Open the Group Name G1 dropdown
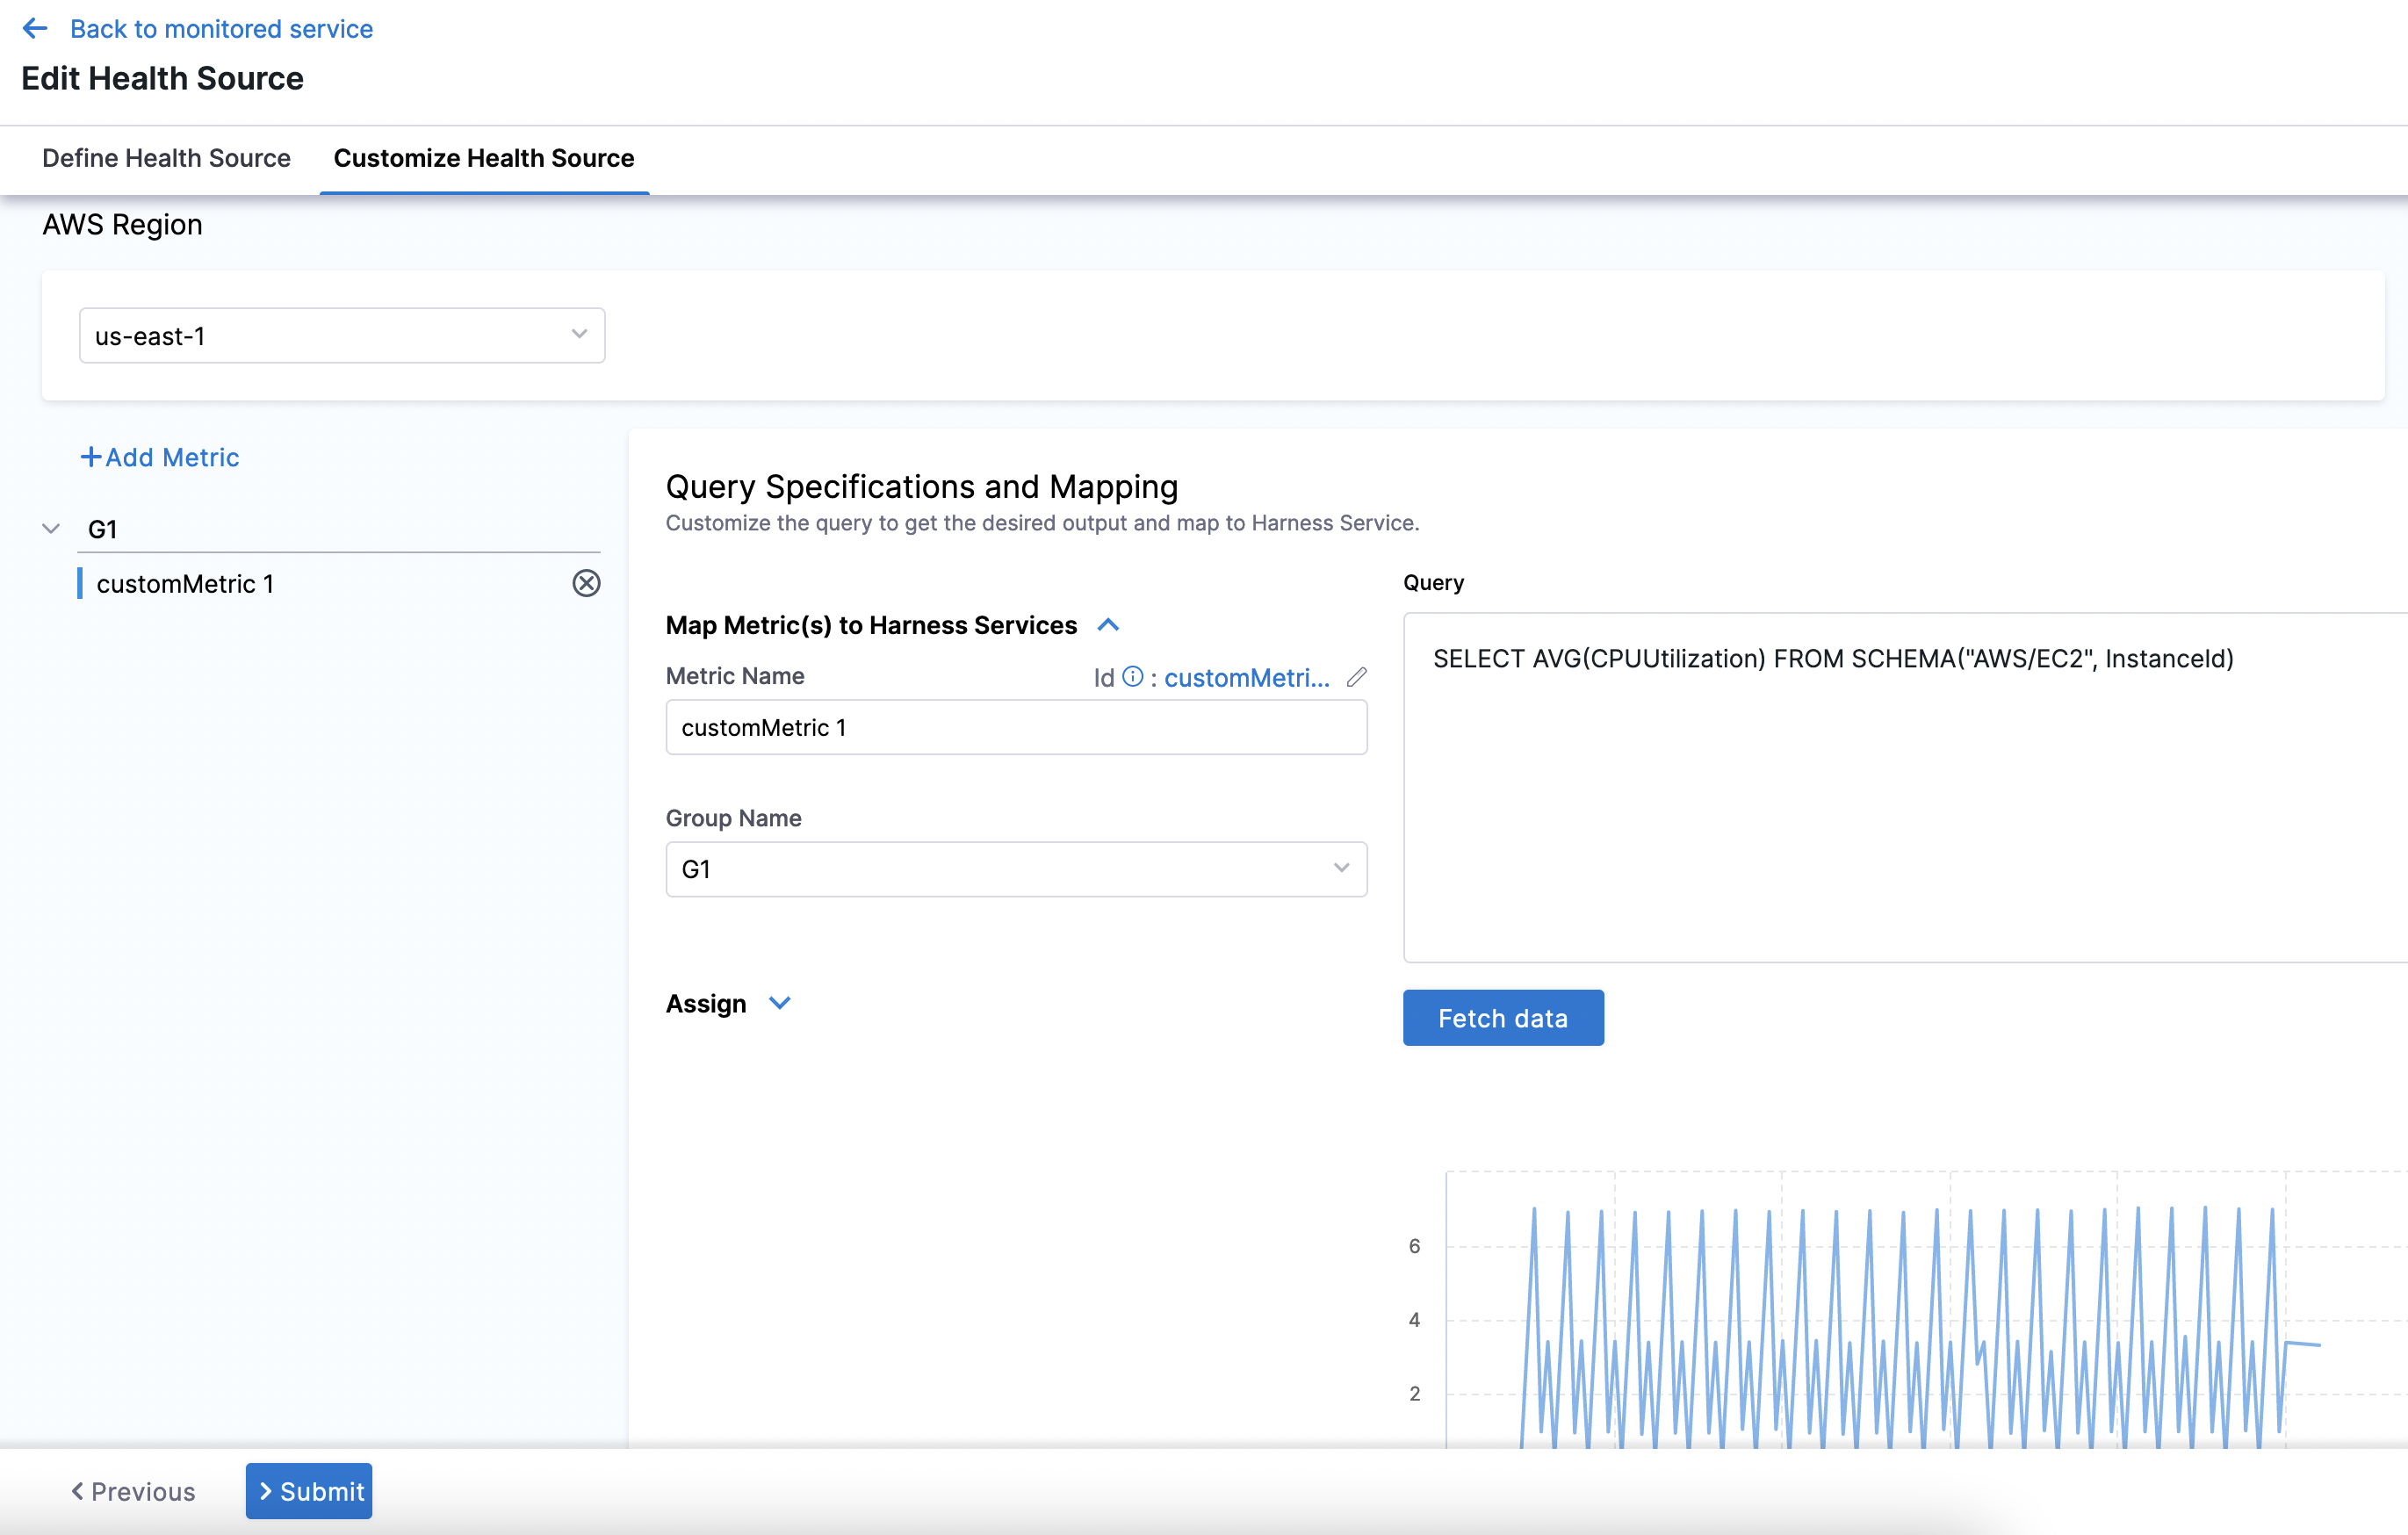Viewport: 2408px width, 1535px height. point(1015,869)
